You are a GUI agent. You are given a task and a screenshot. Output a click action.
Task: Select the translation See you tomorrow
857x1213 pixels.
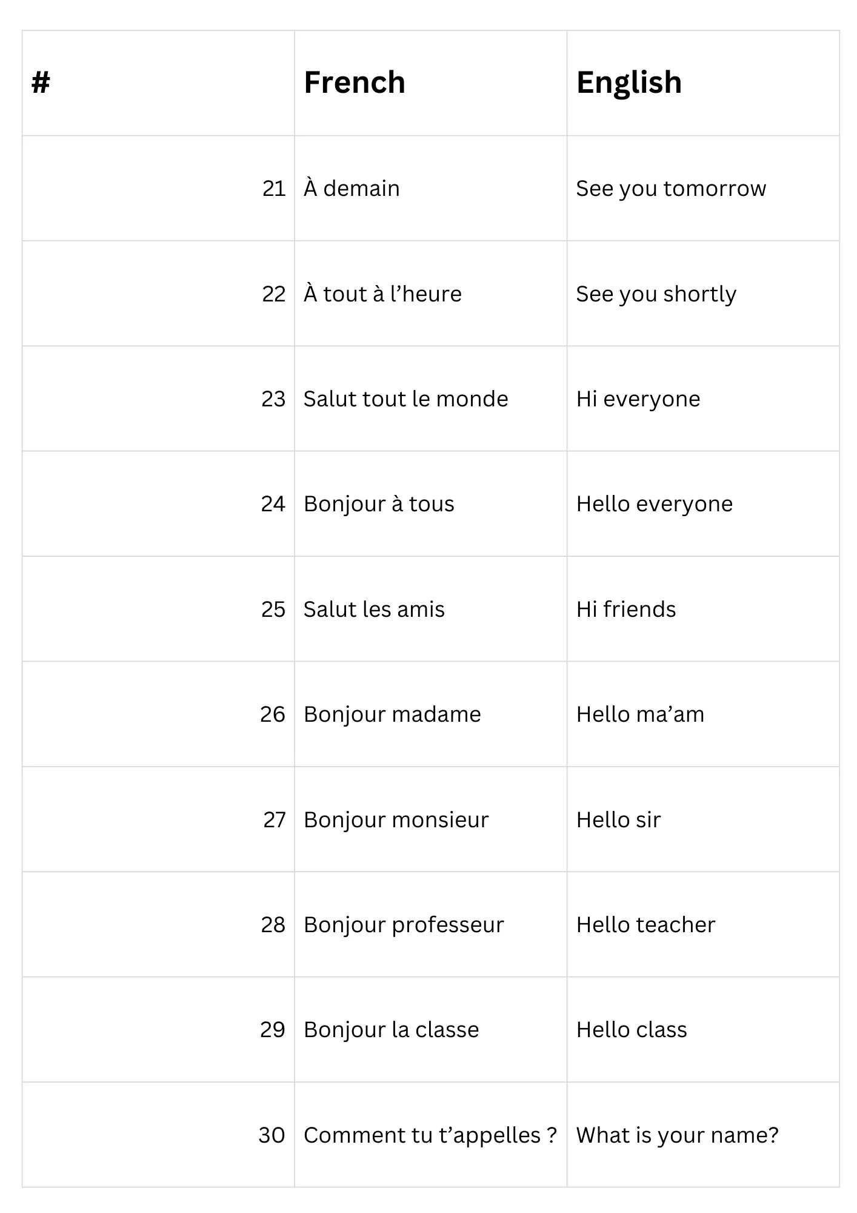point(671,189)
